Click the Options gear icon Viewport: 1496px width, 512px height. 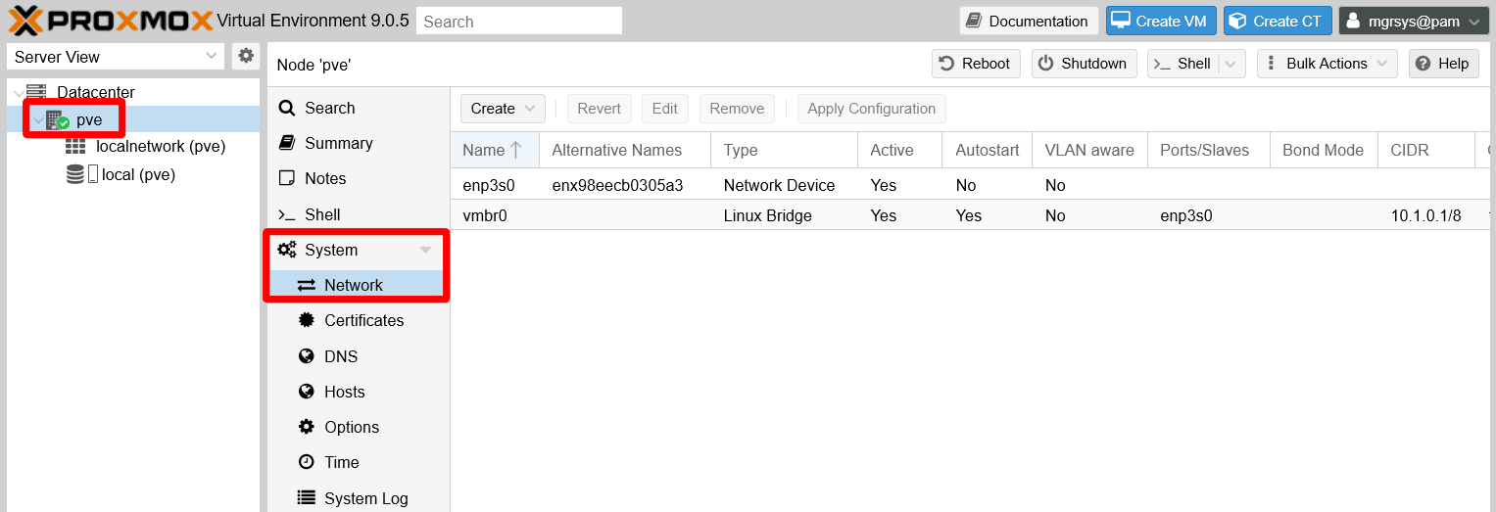click(x=307, y=427)
